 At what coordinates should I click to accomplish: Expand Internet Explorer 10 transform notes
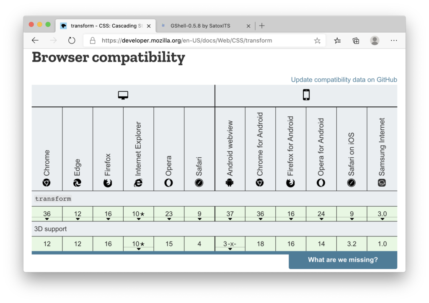(138, 214)
